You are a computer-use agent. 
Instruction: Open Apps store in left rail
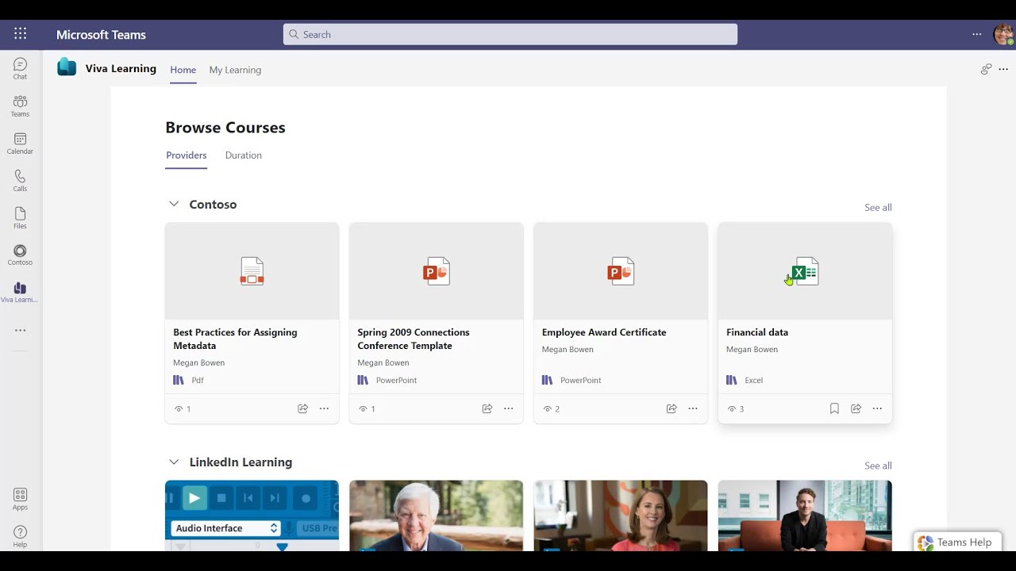pos(20,499)
